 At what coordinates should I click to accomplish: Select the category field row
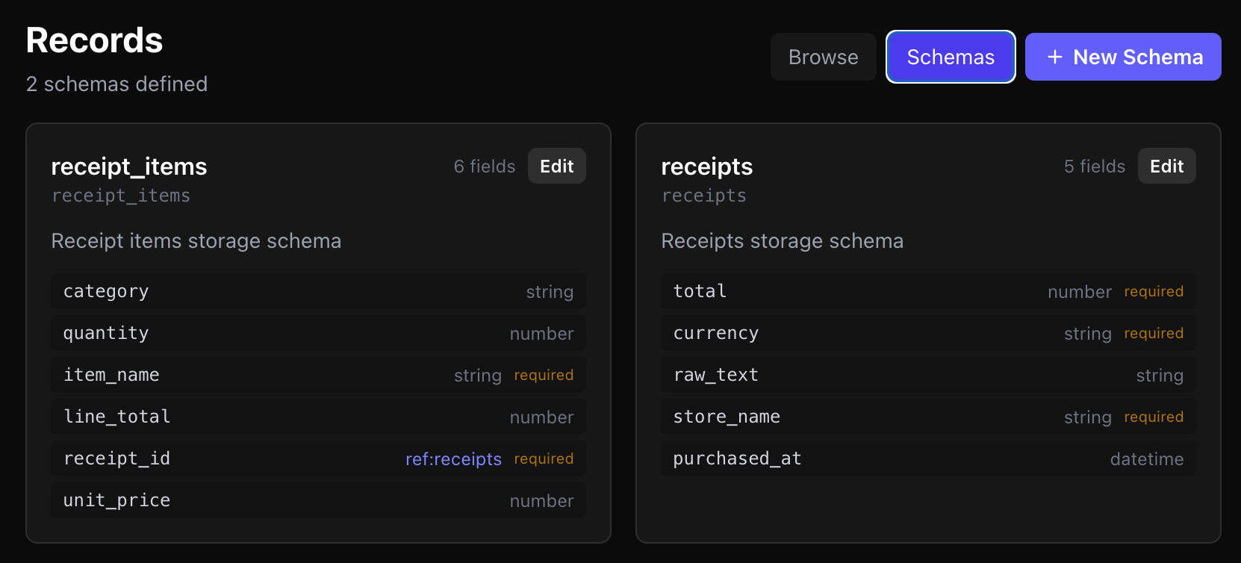point(319,291)
